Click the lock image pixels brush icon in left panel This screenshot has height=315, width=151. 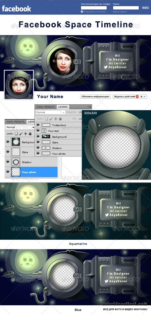click(21, 133)
